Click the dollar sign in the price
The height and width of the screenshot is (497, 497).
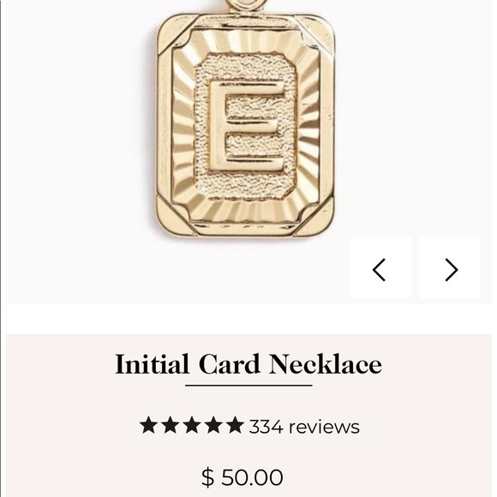click(x=208, y=476)
